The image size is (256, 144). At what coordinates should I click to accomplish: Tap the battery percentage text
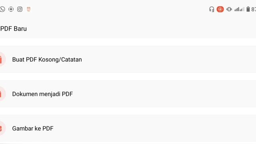(x=254, y=9)
